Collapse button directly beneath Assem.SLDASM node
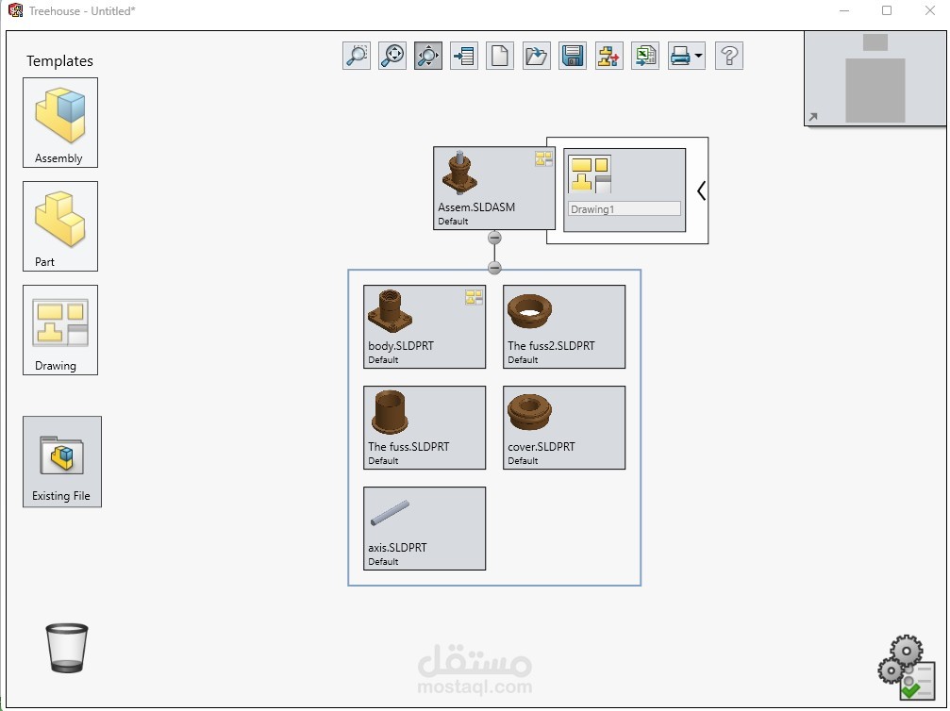950x711 pixels. click(494, 238)
